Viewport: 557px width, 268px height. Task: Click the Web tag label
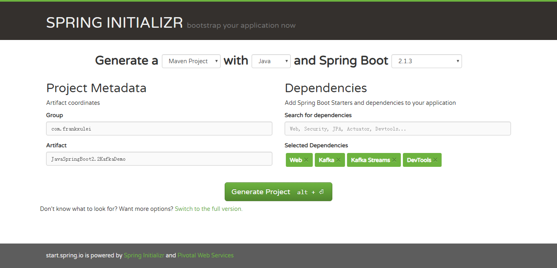(296, 160)
